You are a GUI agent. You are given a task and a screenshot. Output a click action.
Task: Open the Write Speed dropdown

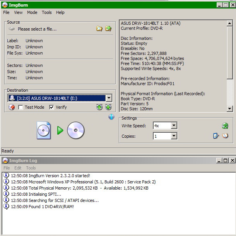(174, 125)
